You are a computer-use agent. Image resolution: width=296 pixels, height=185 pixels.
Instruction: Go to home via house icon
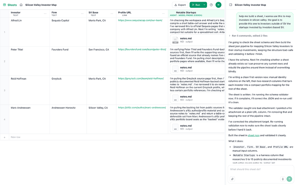click(x=21, y=5)
